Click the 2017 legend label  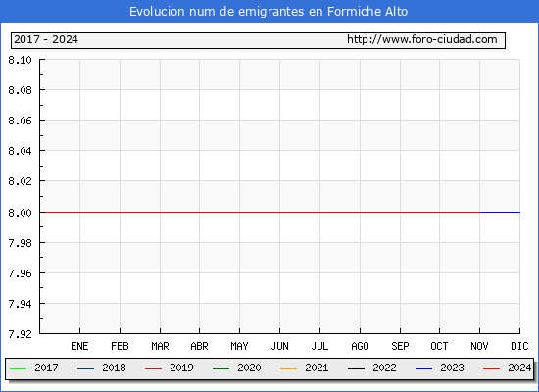46,367
